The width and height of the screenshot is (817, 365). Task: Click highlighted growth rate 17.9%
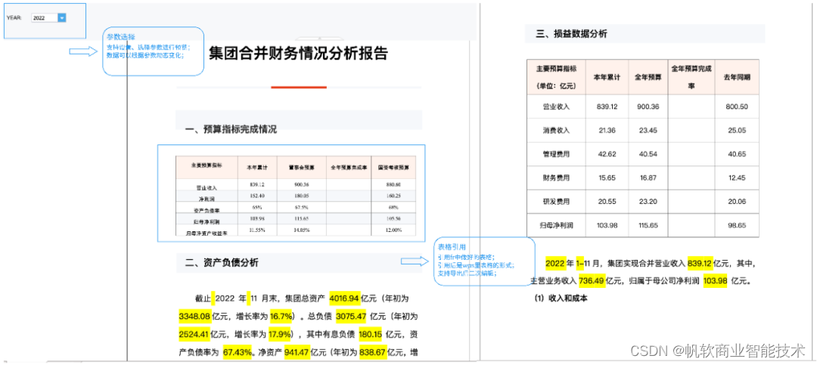pyautogui.click(x=279, y=334)
